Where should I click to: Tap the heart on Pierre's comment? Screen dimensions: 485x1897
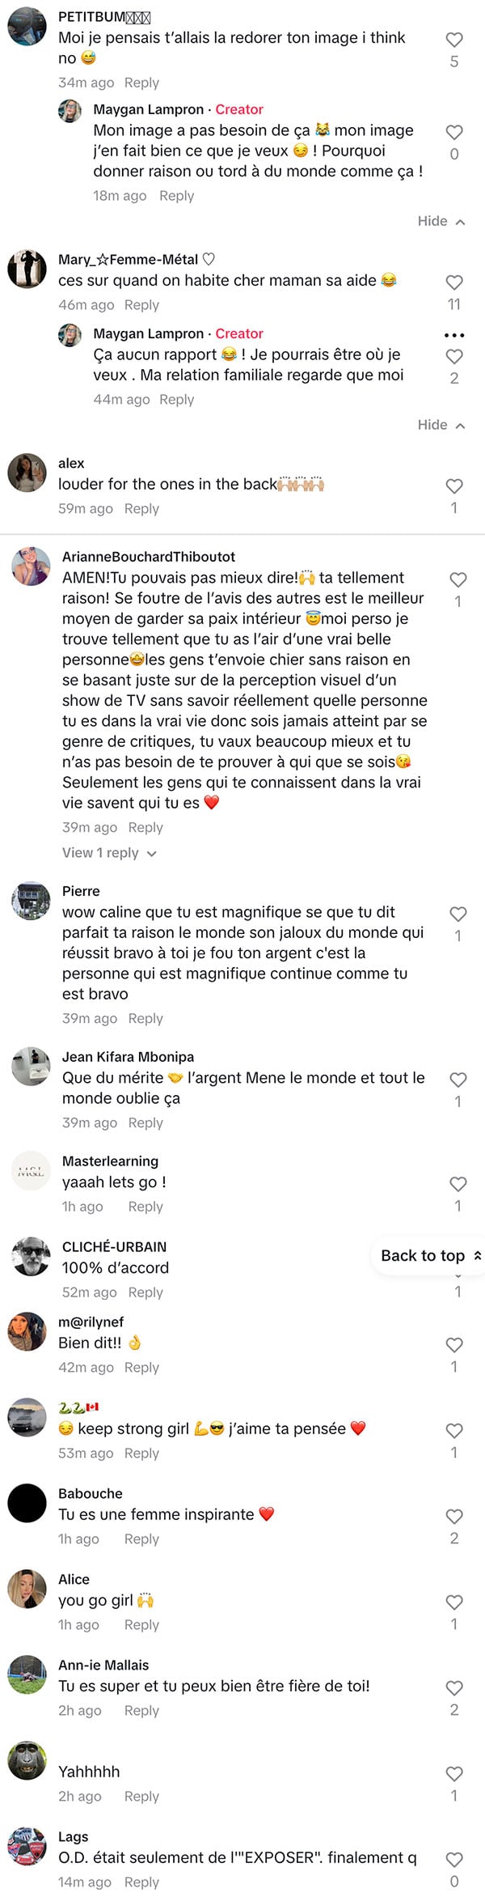point(458,914)
